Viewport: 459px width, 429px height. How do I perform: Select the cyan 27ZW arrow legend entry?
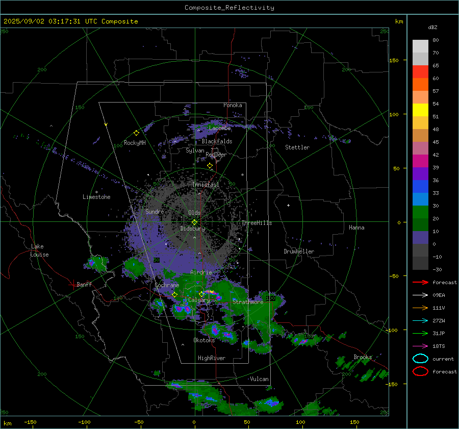[420, 321]
